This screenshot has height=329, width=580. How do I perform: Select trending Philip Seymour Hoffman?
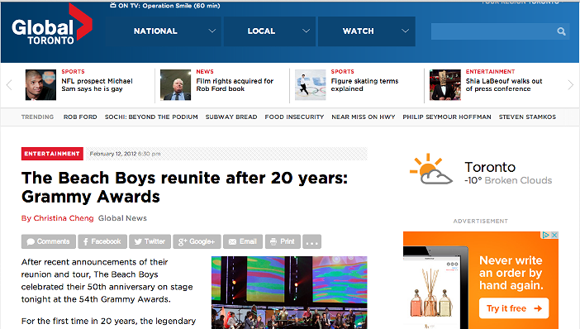pos(447,117)
